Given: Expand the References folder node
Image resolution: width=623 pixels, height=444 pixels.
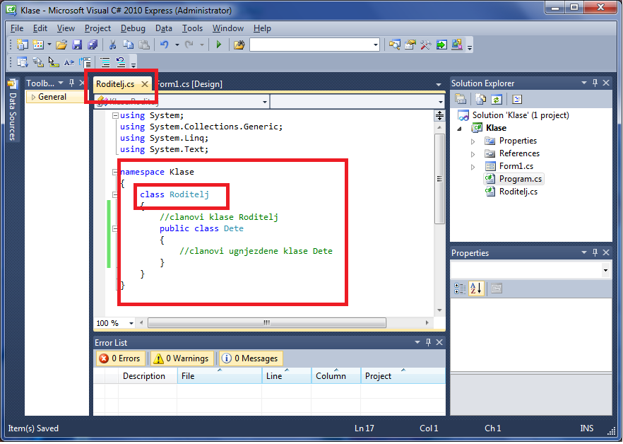Looking at the screenshot, I should (x=473, y=154).
